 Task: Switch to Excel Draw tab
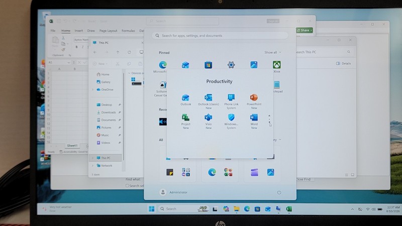(91, 31)
